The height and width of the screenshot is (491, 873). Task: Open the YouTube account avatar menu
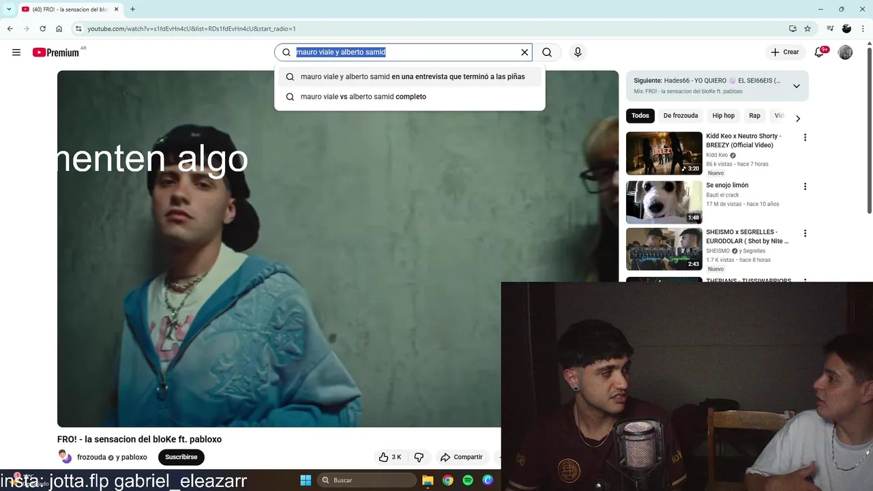[845, 53]
